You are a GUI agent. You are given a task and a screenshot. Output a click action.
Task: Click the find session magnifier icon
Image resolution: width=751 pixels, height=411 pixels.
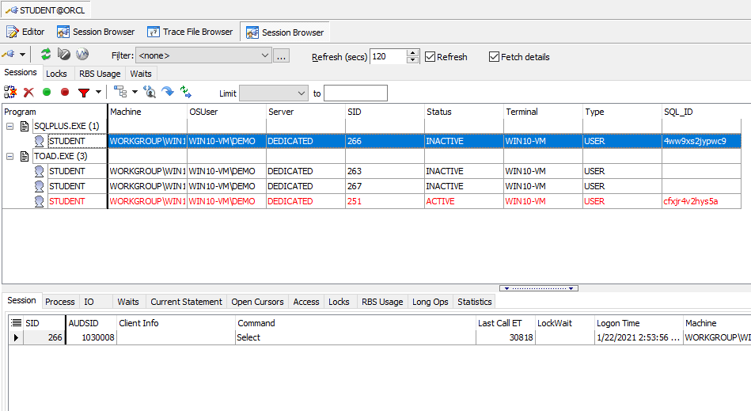point(150,92)
